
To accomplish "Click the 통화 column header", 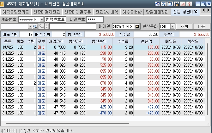I will click(20, 41).
